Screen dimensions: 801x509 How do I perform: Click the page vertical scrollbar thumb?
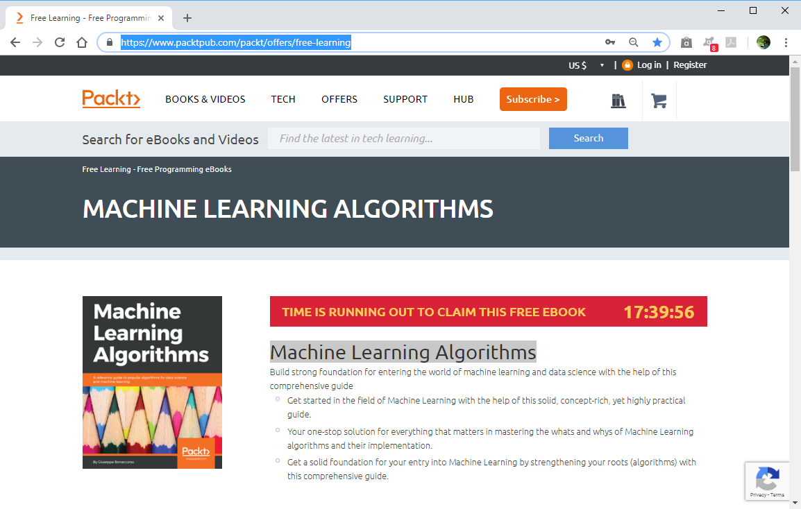pos(795,119)
